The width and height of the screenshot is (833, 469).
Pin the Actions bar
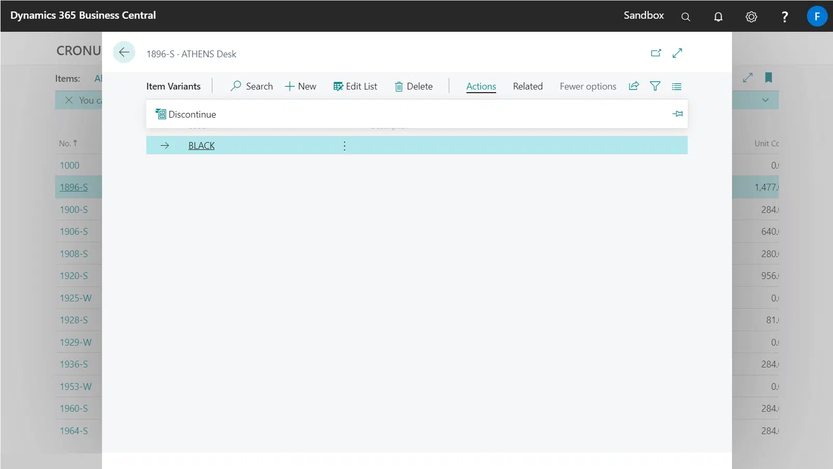coord(677,114)
